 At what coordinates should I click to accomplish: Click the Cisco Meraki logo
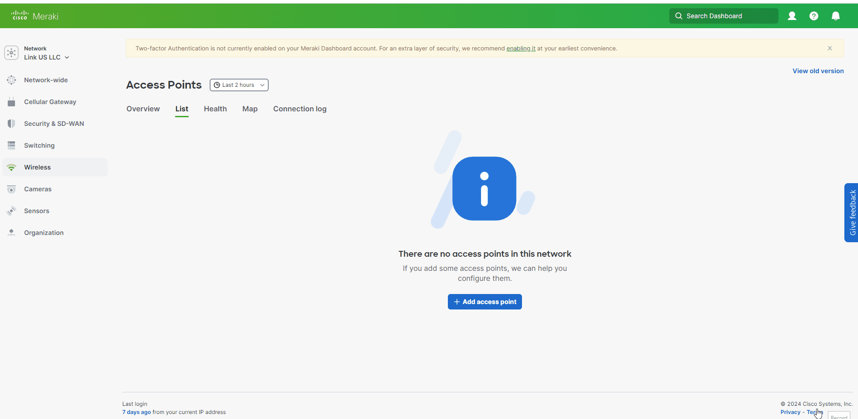tap(35, 16)
